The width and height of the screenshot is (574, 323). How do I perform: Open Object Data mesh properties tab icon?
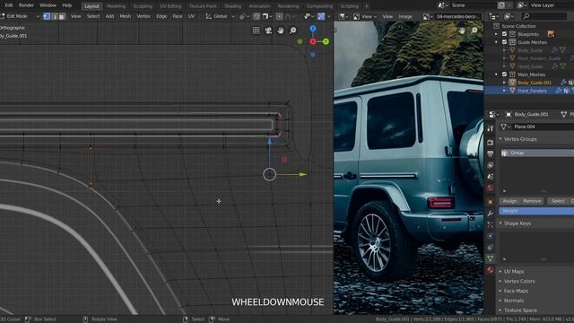point(491,258)
